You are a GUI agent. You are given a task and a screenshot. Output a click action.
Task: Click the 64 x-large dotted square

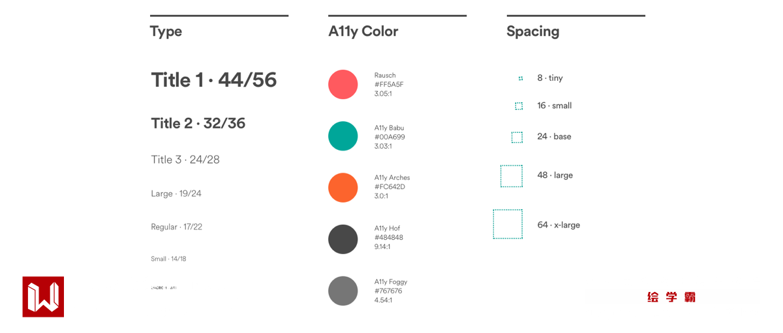pos(508,224)
